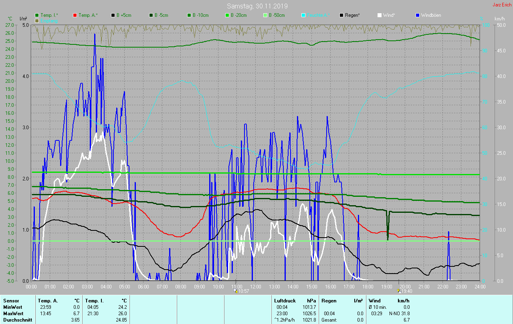
Task: Click the black Regen legend square
Action: coord(341,15)
